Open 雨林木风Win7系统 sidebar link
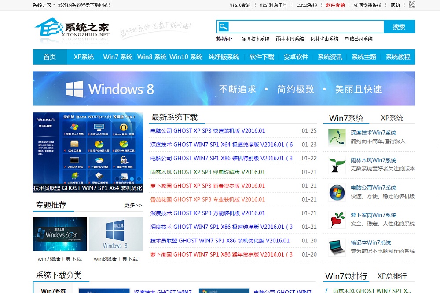The image size is (440, 293). pyautogui.click(x=373, y=160)
